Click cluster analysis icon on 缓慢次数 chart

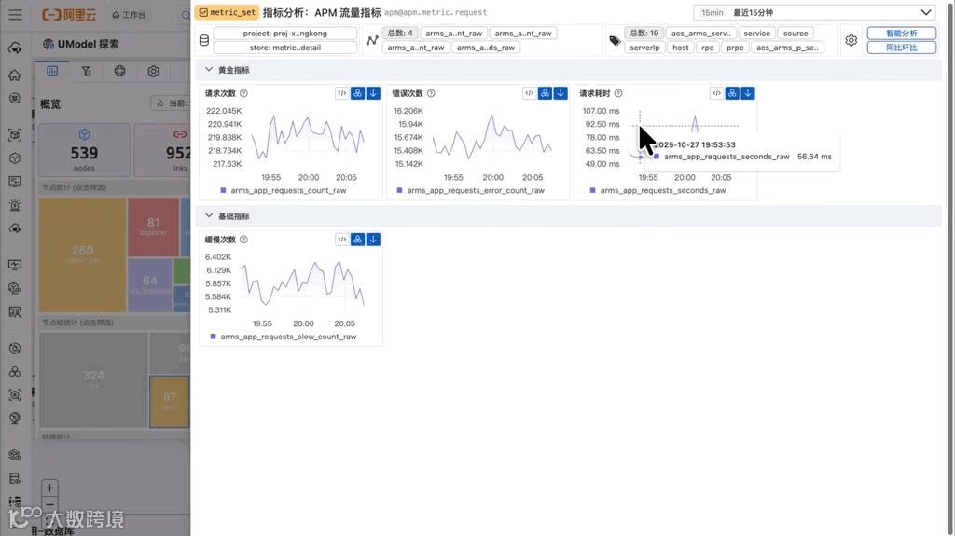[x=357, y=240]
